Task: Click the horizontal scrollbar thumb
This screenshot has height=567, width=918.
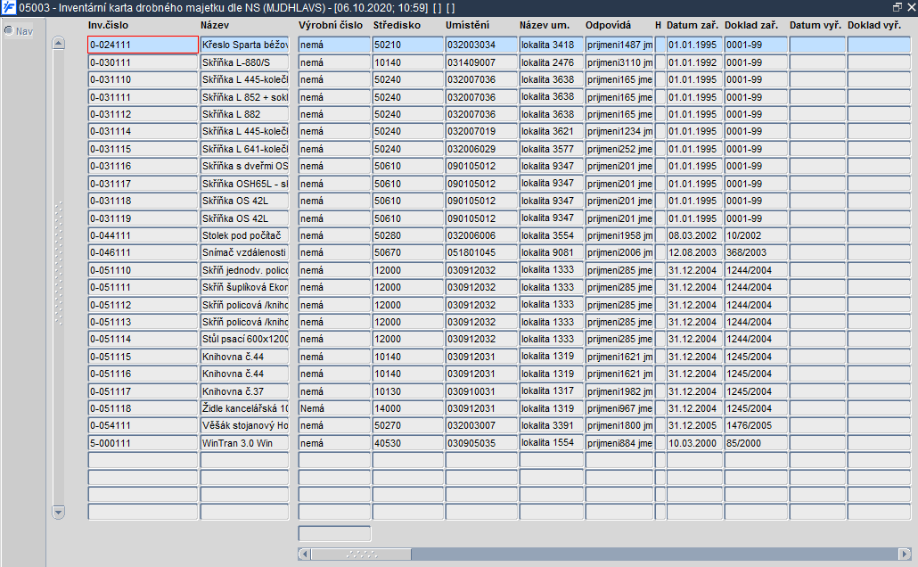Action: [361, 555]
